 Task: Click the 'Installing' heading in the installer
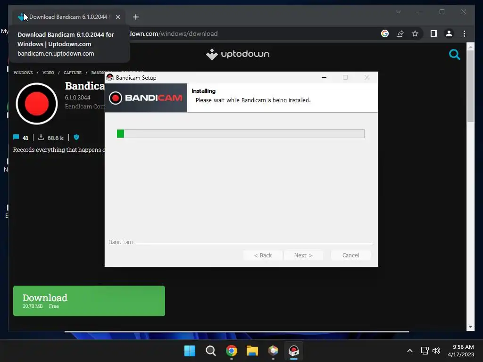point(204,91)
